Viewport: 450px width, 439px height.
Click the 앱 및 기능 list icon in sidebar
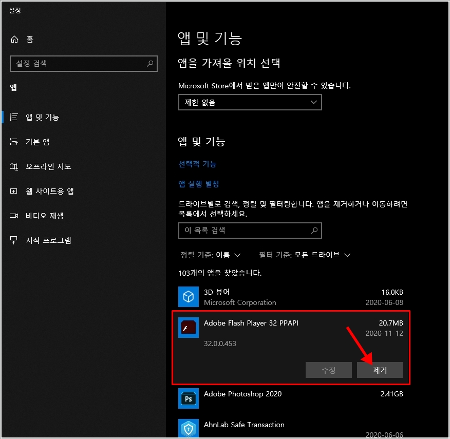tap(13, 117)
